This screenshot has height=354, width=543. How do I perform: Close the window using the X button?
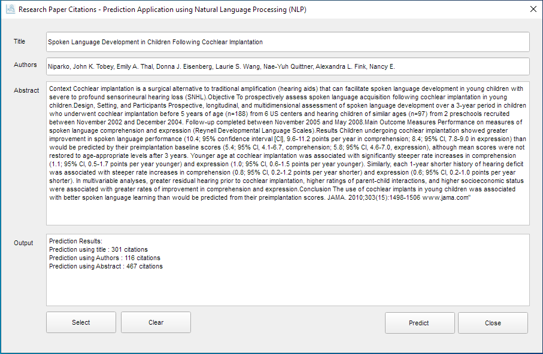pos(533,10)
